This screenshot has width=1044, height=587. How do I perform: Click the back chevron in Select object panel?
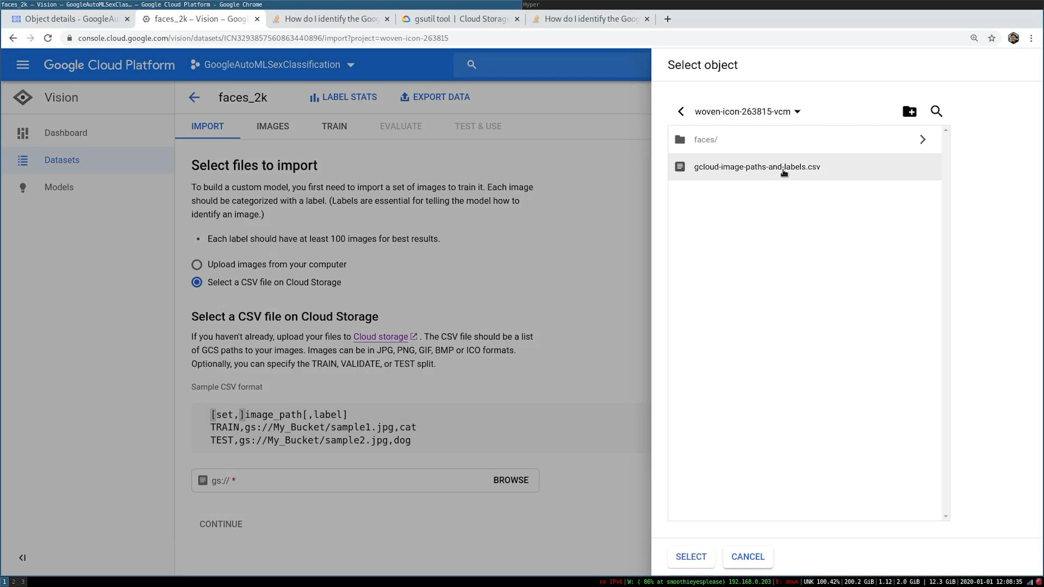click(x=681, y=111)
